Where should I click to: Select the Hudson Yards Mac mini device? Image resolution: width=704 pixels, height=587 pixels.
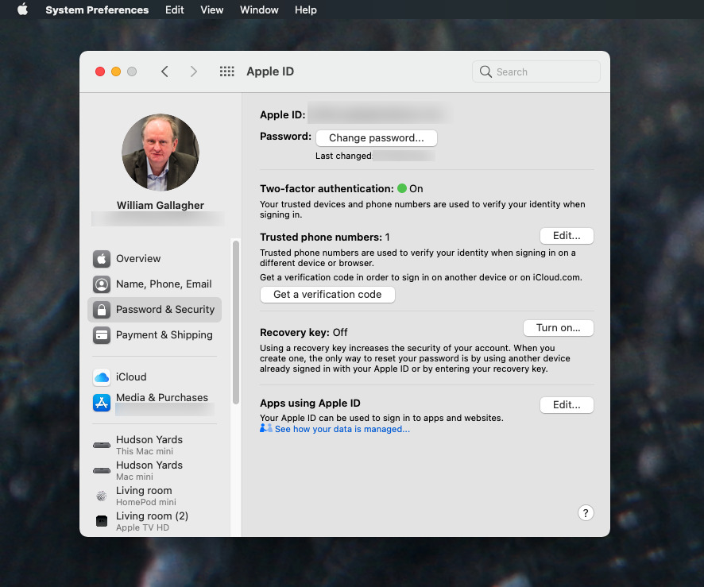148,469
